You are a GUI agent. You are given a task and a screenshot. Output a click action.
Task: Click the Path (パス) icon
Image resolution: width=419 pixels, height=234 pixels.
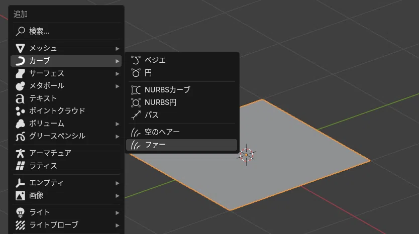coord(136,115)
